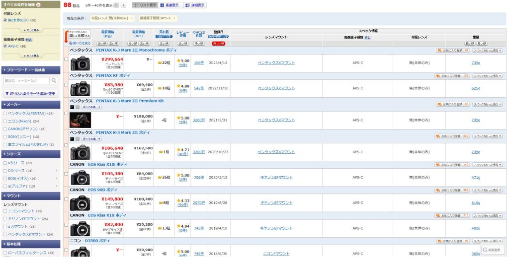The width and height of the screenshot is (509, 257).
Task: Sort by 最安価格(中古) column header
Action: [x=139, y=34]
